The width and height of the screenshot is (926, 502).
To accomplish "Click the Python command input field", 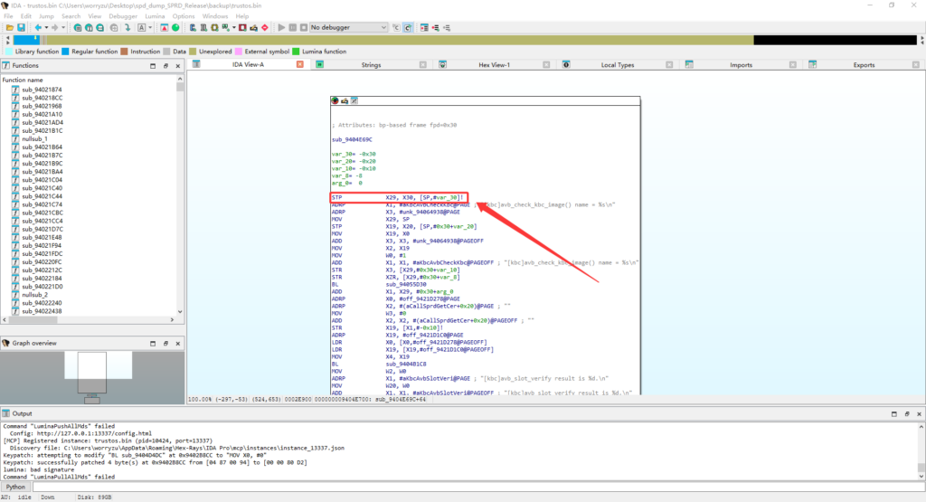I will (x=477, y=488).
